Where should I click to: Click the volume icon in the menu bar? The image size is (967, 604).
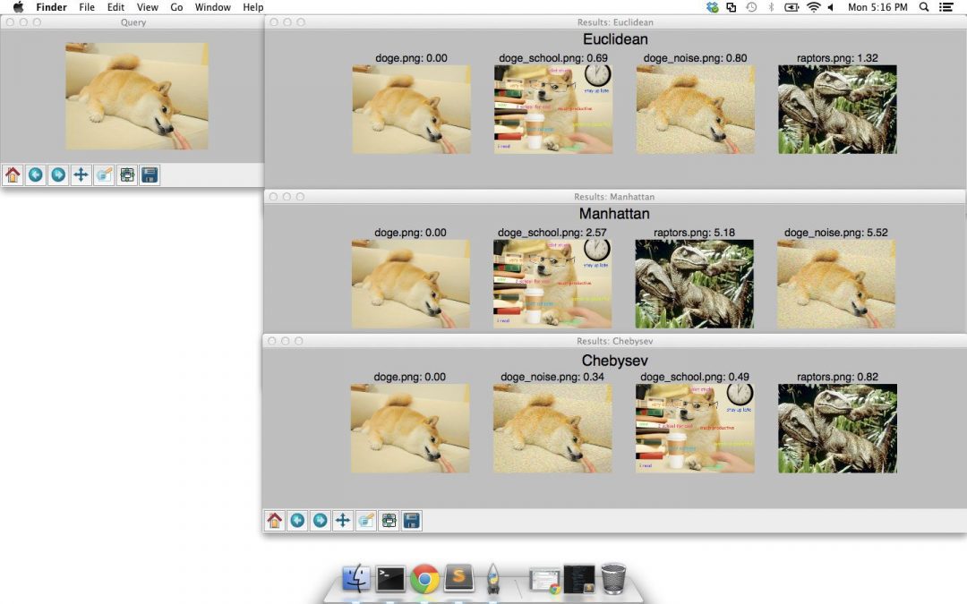point(831,7)
